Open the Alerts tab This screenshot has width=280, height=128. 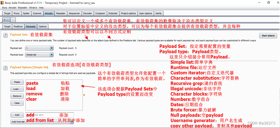click(158, 13)
